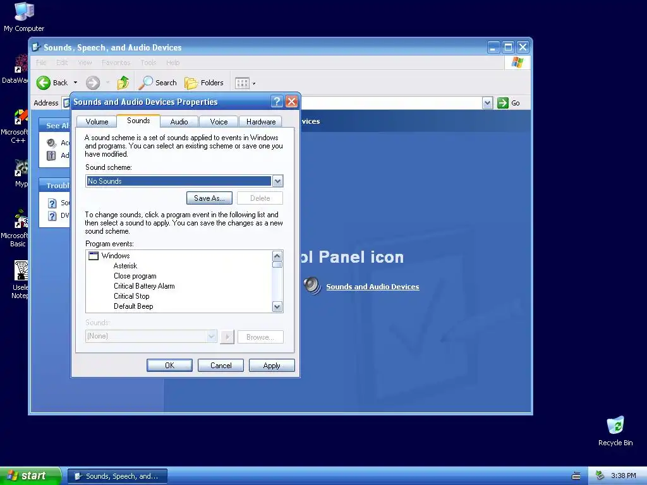Click the keyboard icon in taskbar
Viewport: 647px width, 485px height.
coord(576,476)
